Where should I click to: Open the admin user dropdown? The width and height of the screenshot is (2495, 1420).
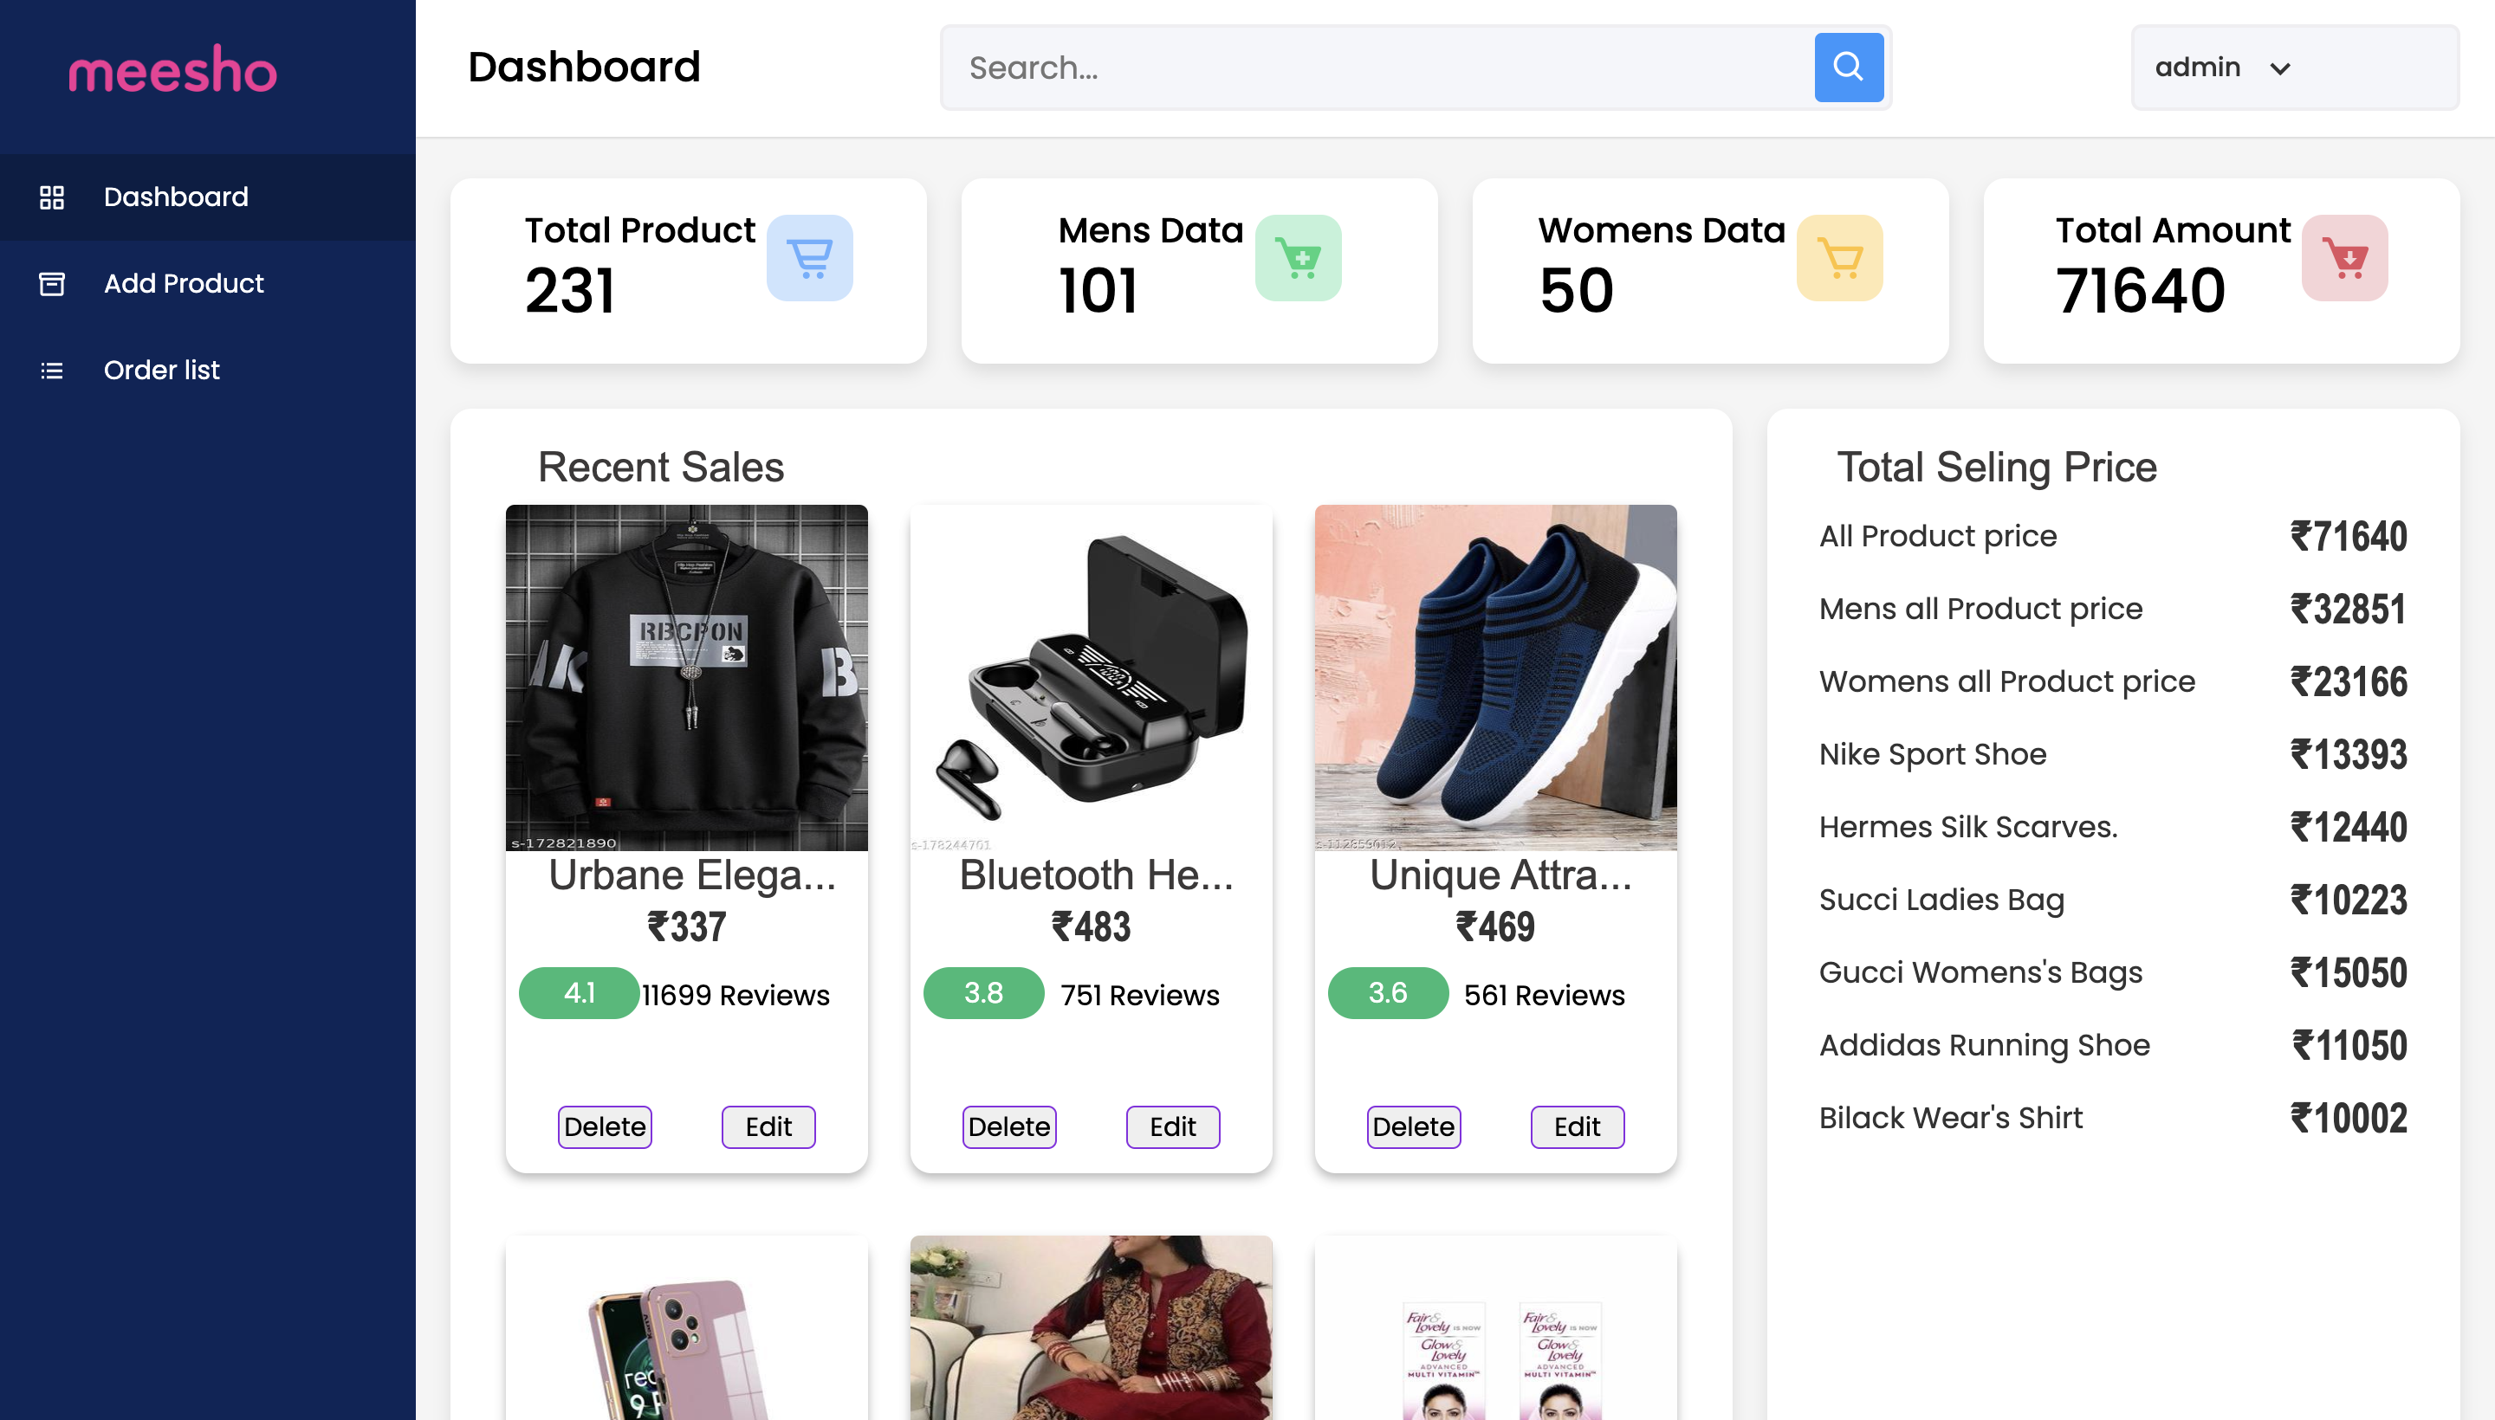click(x=2294, y=68)
